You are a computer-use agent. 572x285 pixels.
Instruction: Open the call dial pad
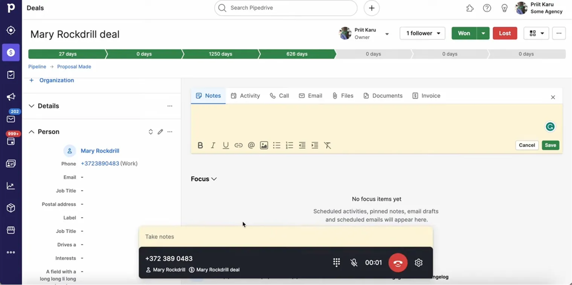tap(337, 262)
